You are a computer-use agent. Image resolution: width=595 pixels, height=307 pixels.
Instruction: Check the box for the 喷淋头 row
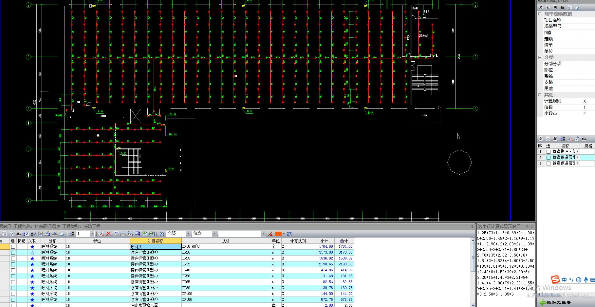point(13,246)
